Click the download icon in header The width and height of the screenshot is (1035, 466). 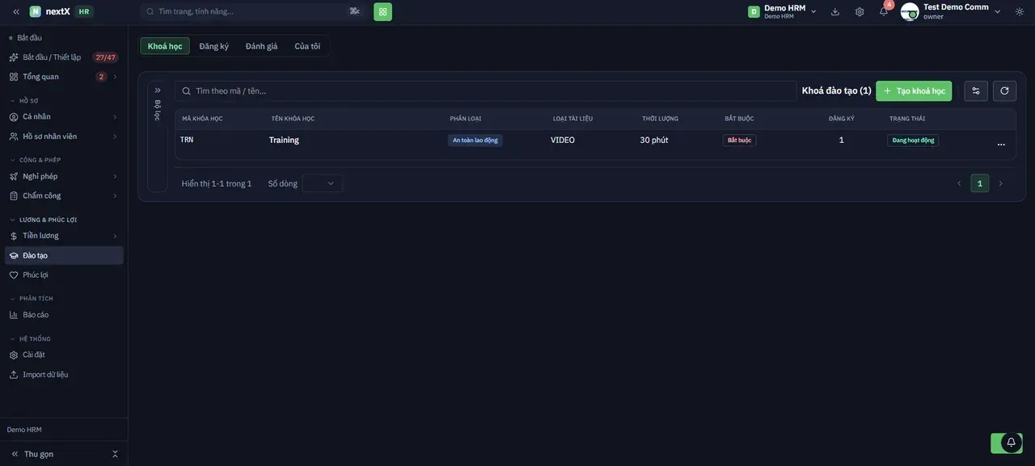(x=835, y=11)
